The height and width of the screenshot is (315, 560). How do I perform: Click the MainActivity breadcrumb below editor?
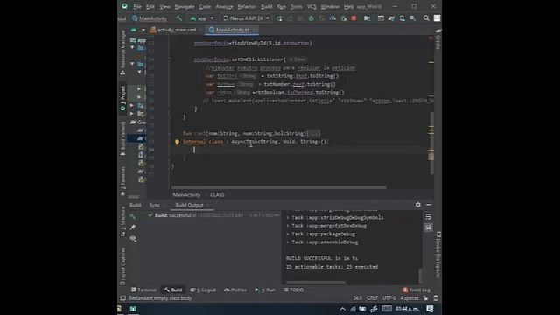coord(186,194)
